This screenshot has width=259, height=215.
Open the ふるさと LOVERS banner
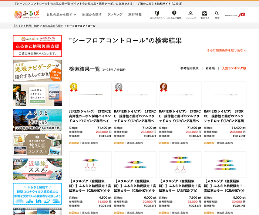click(37, 120)
